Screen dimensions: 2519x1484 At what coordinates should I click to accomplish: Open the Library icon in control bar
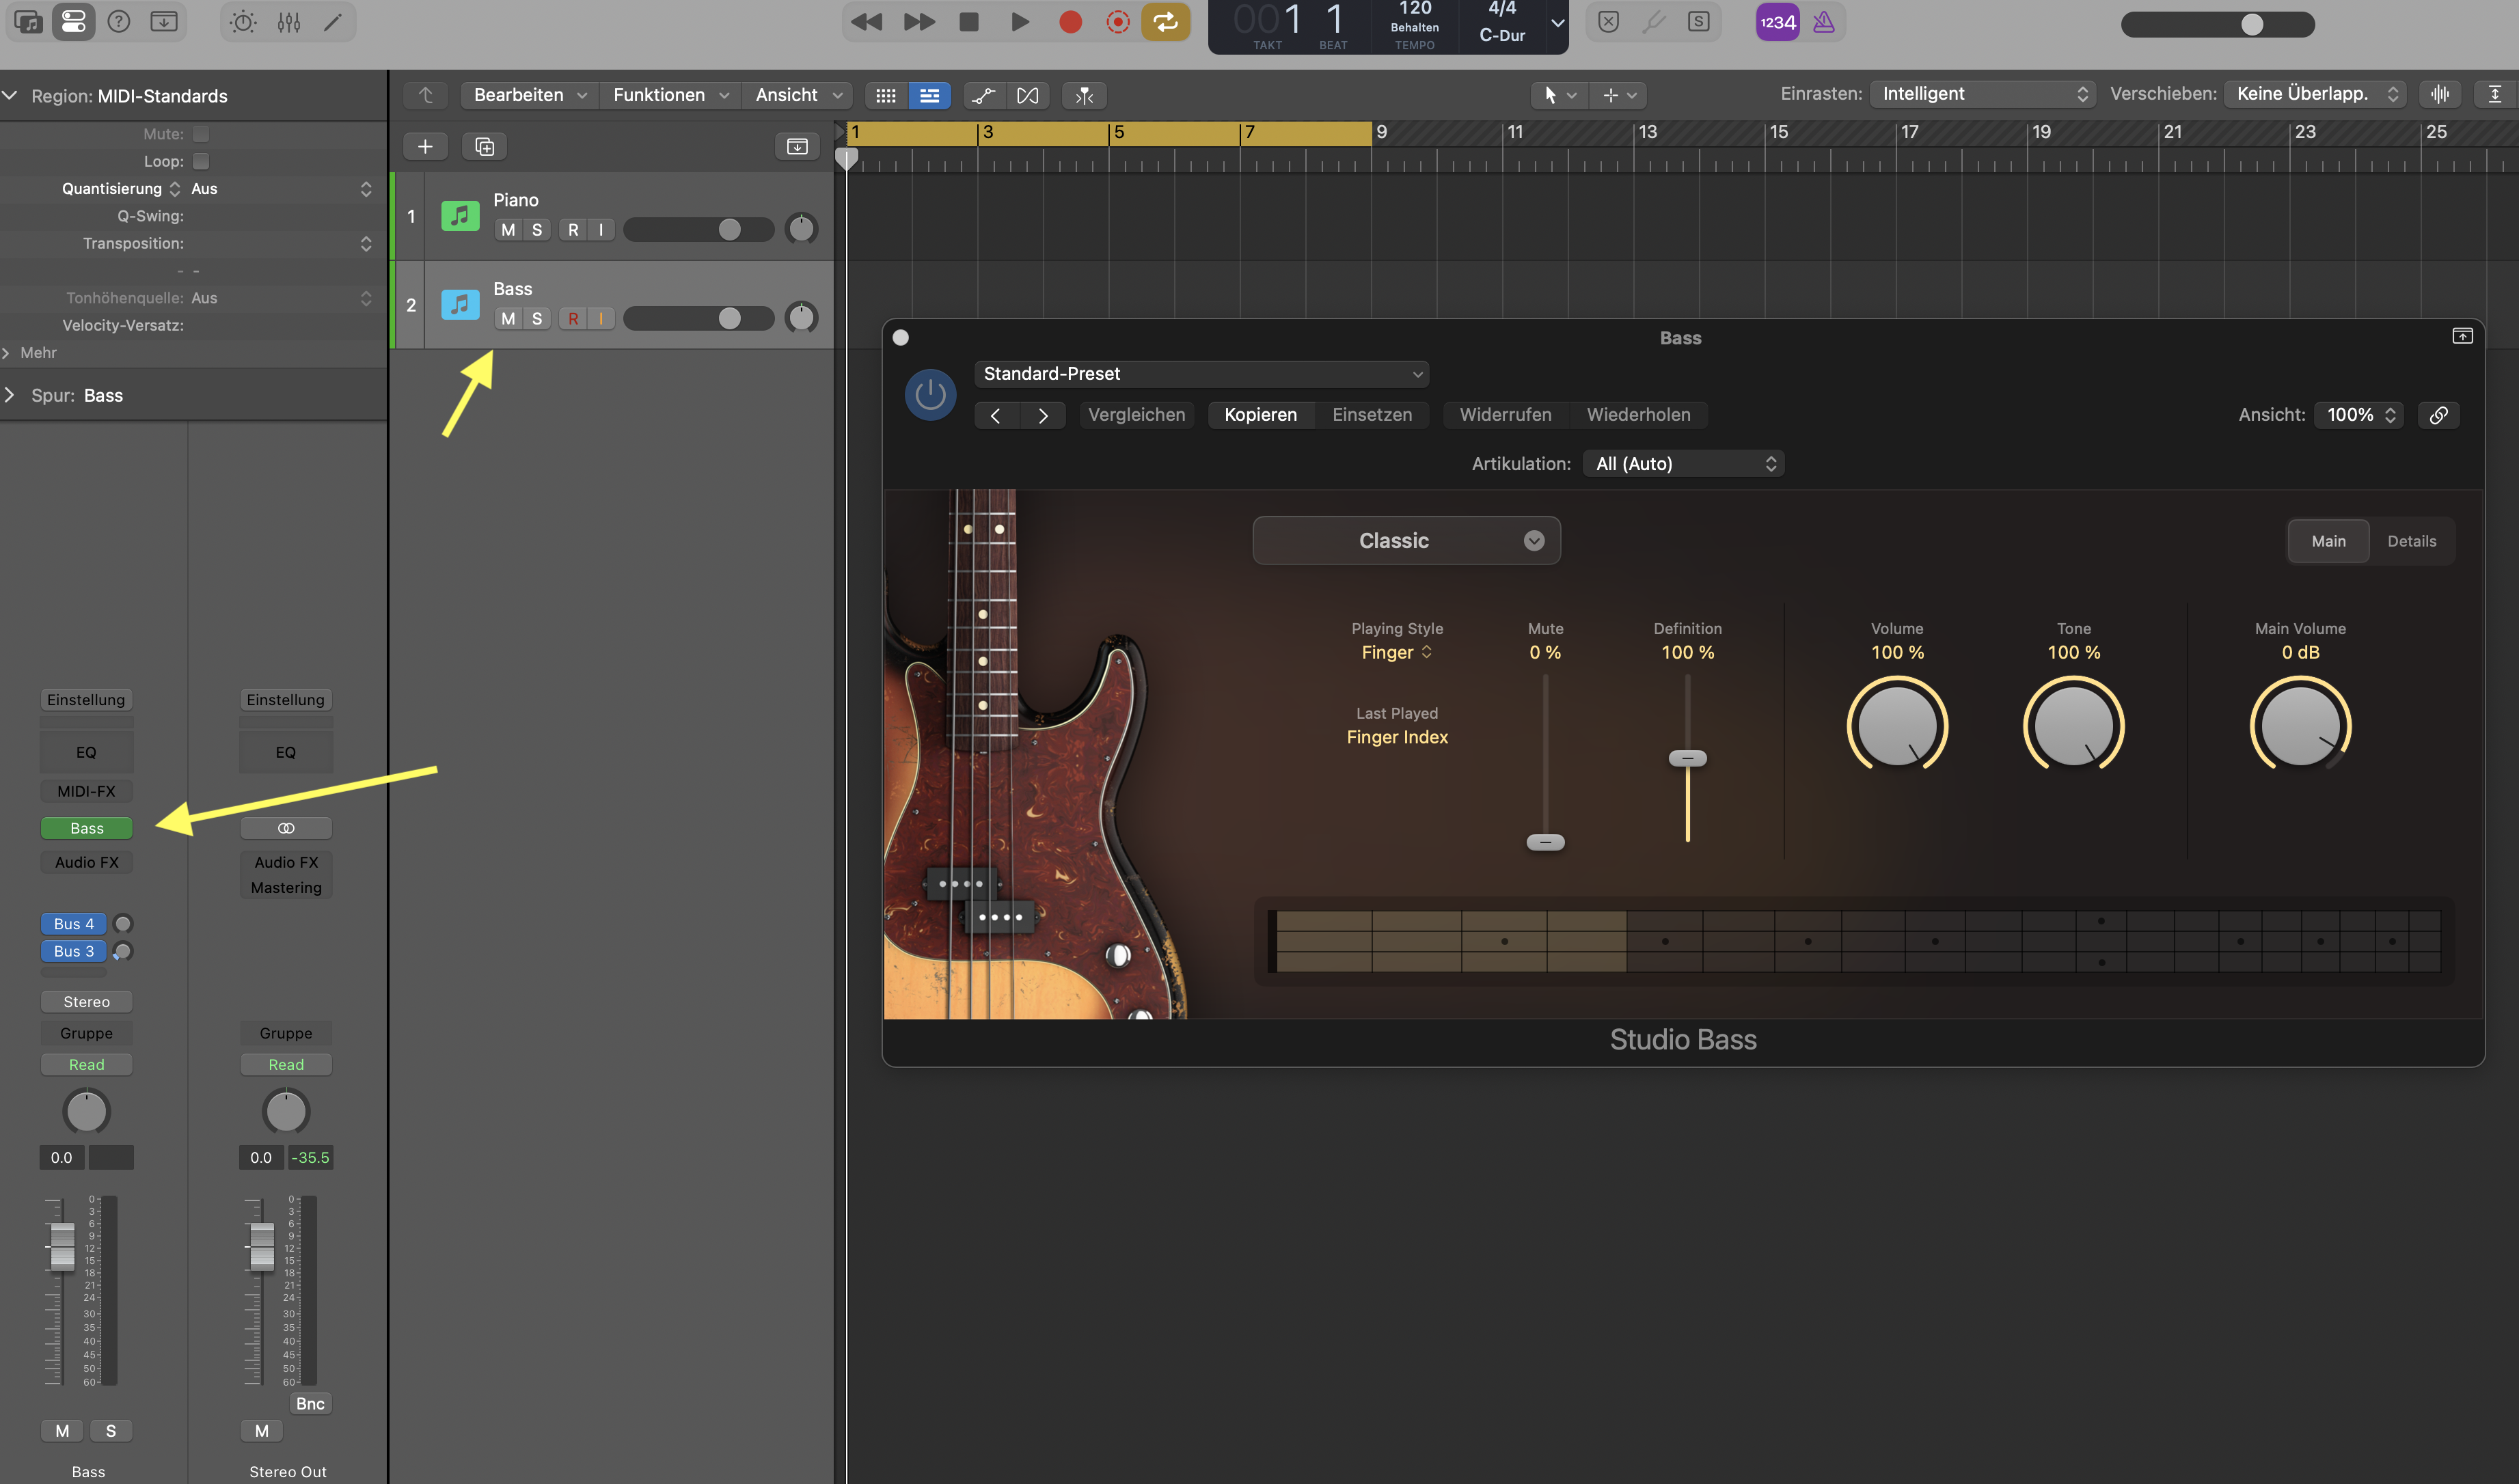28,22
